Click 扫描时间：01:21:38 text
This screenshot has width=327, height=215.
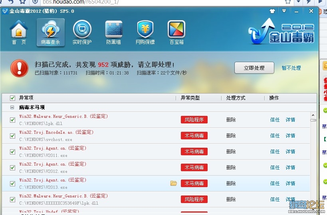[x=107, y=73]
